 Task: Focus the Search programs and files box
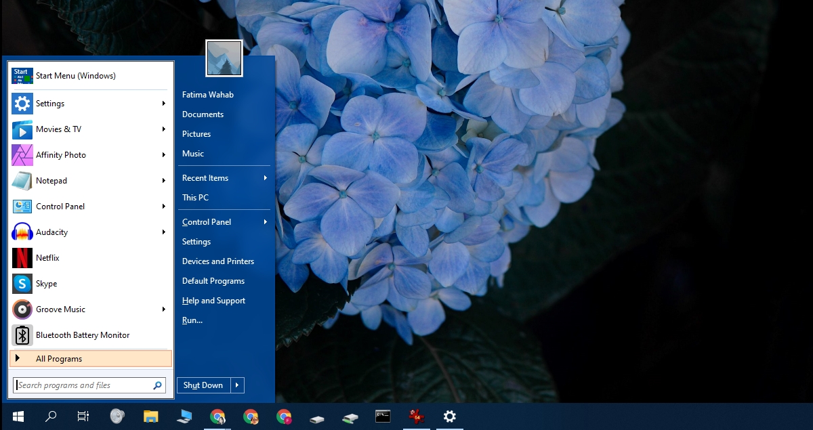89,385
